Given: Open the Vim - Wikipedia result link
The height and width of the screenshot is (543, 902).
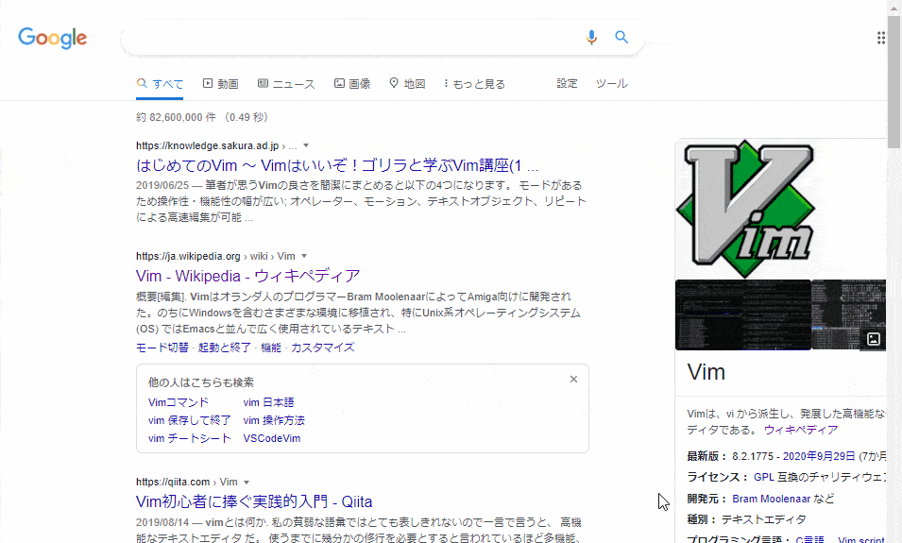Looking at the screenshot, I should click(248, 276).
